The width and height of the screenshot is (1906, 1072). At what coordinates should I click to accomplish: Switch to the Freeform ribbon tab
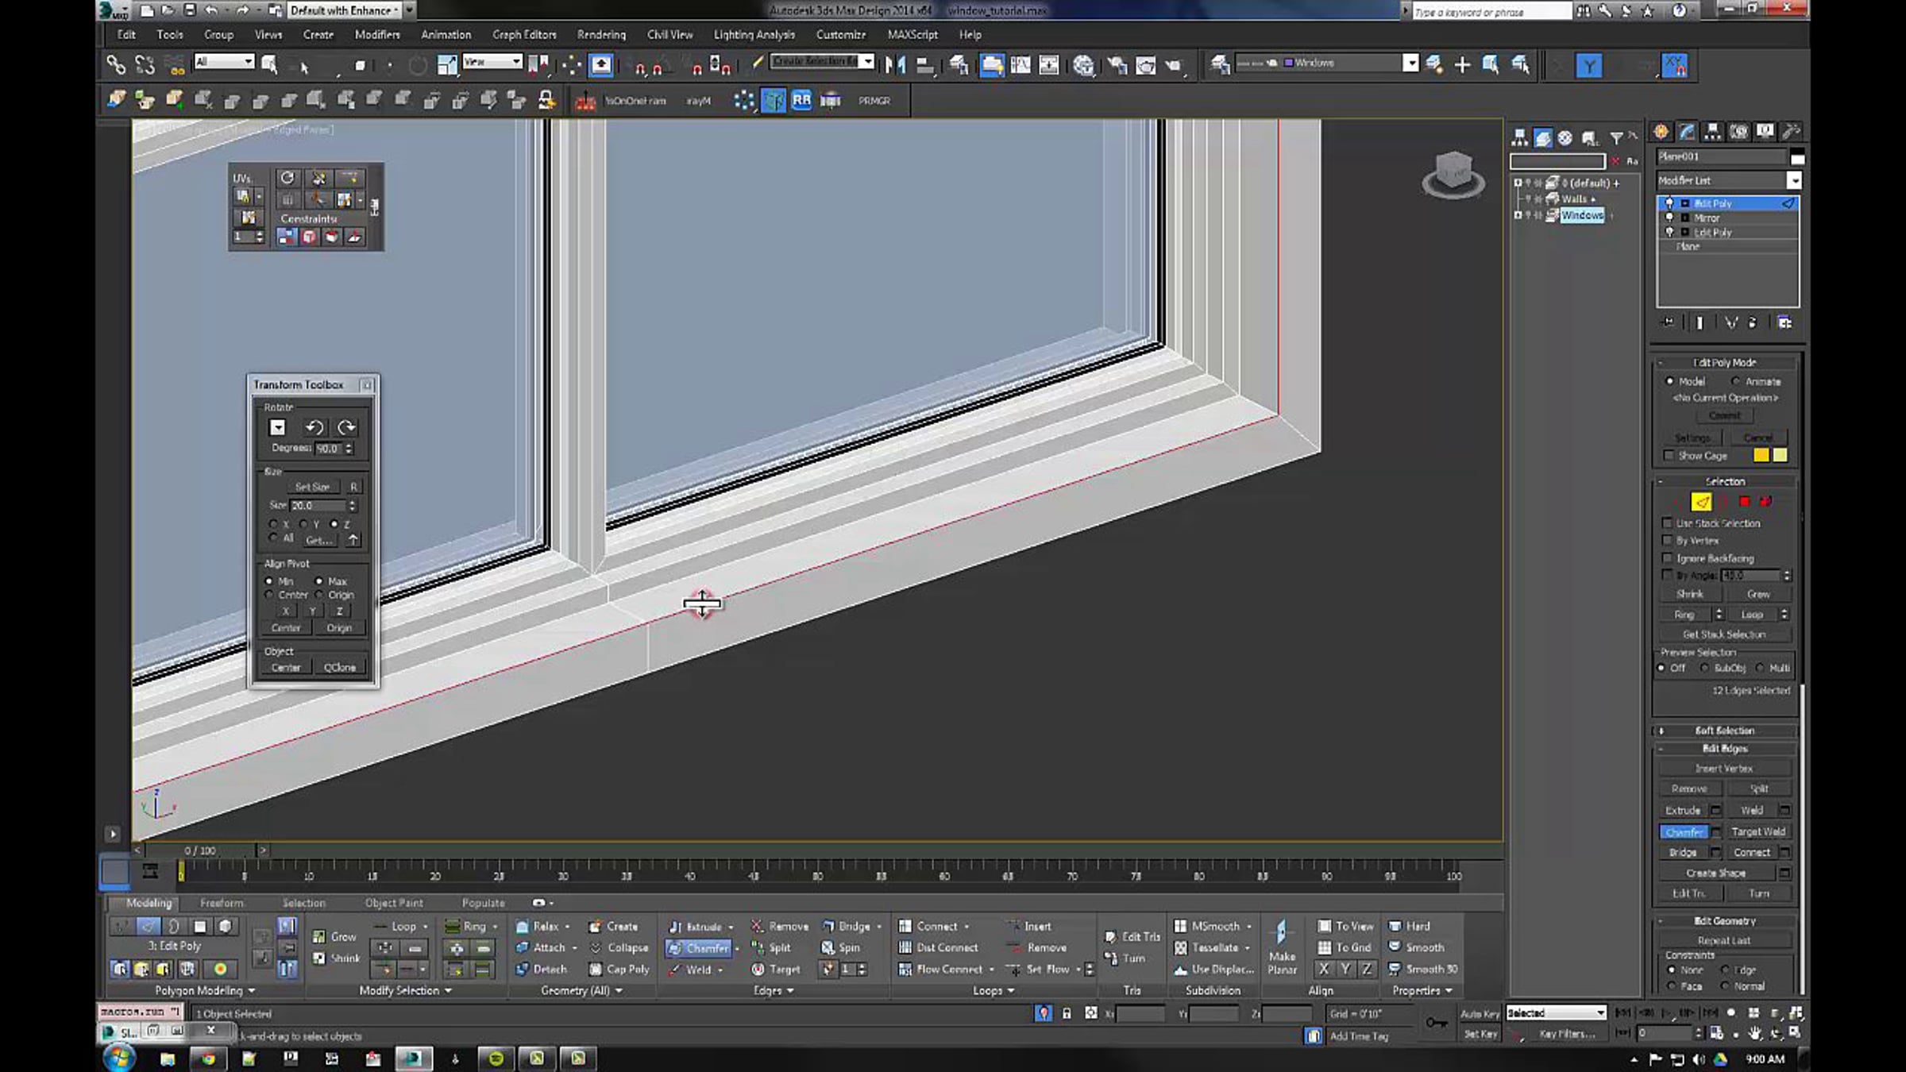(x=222, y=903)
